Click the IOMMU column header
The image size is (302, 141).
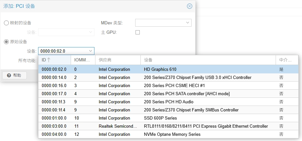tap(83, 60)
